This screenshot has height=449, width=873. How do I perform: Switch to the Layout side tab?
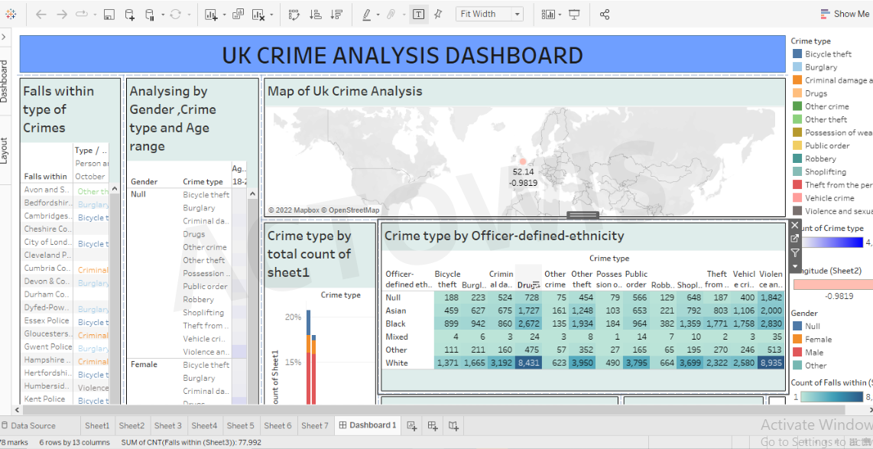point(4,150)
